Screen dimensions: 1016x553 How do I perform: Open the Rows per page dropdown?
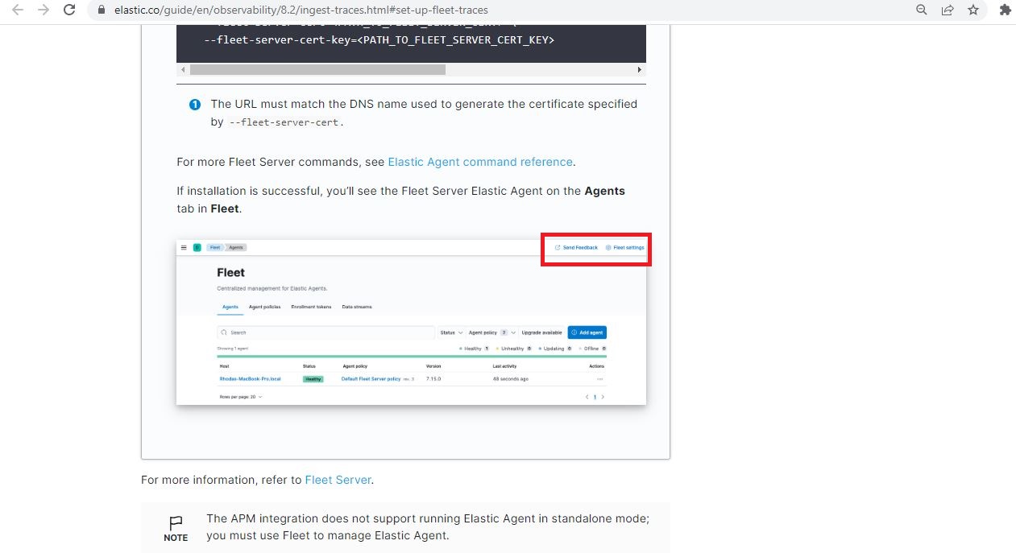[x=240, y=398]
